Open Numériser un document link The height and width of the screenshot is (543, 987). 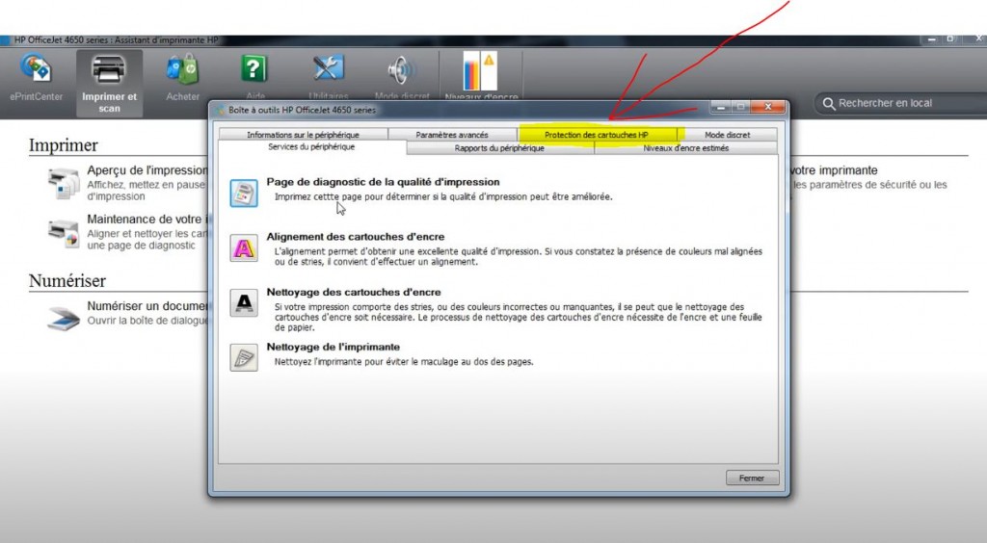point(147,306)
